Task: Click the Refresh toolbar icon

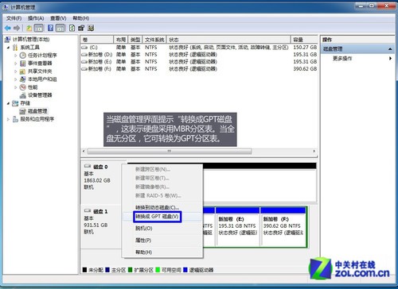Action: click(72, 28)
